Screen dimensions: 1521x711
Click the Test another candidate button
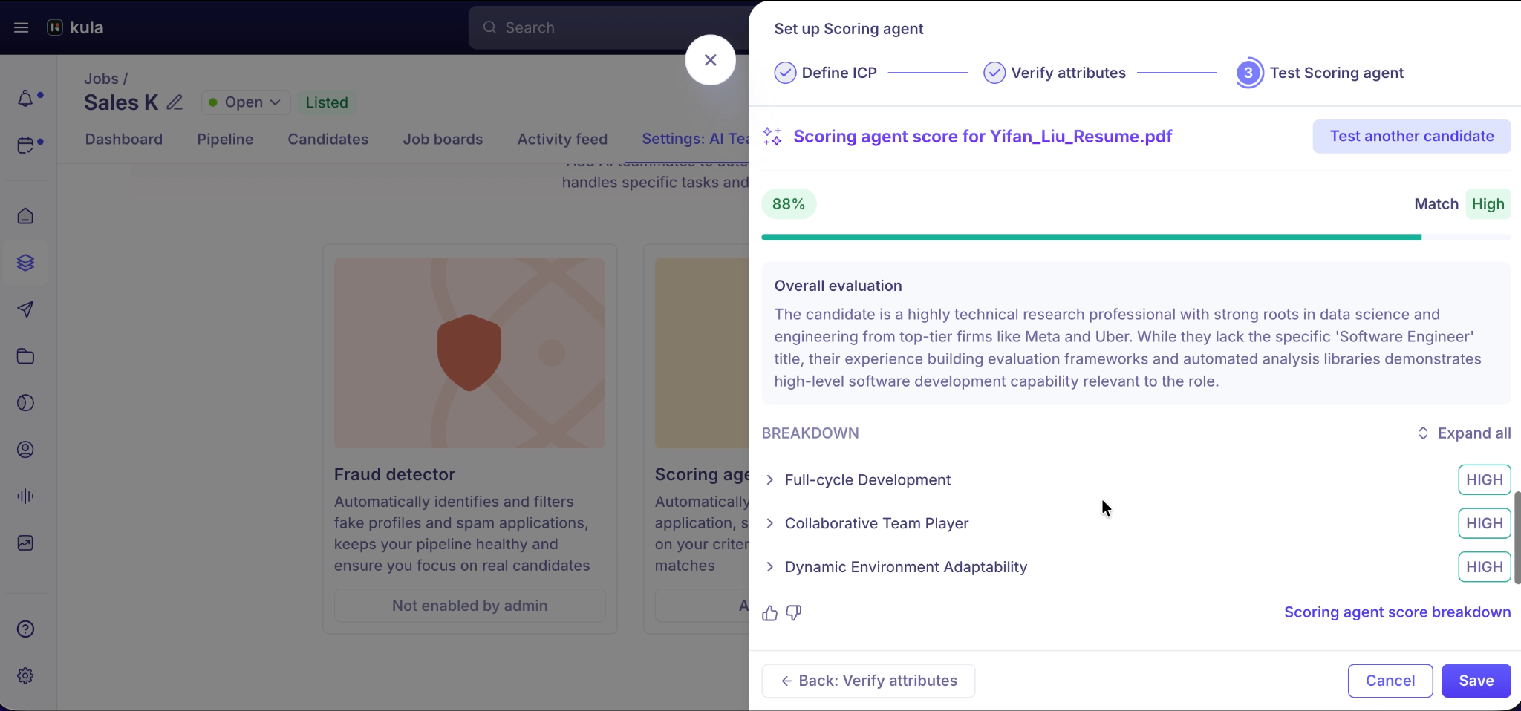1412,137
